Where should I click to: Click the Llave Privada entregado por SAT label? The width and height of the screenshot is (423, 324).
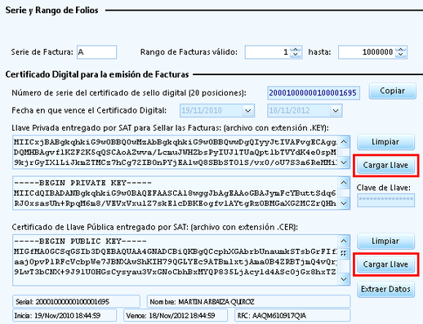(x=171, y=128)
